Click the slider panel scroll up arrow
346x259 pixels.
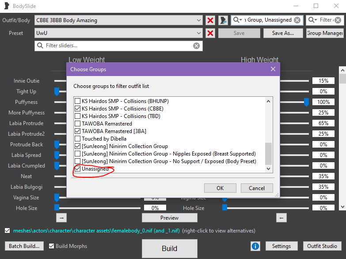(342, 70)
